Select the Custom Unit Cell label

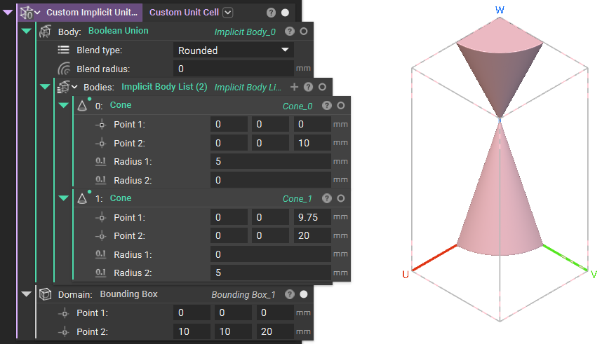184,13
